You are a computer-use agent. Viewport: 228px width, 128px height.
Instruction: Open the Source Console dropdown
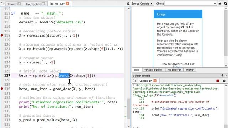146,4
